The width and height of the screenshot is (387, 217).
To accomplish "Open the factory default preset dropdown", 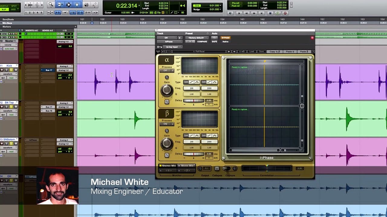I will pos(197,38).
